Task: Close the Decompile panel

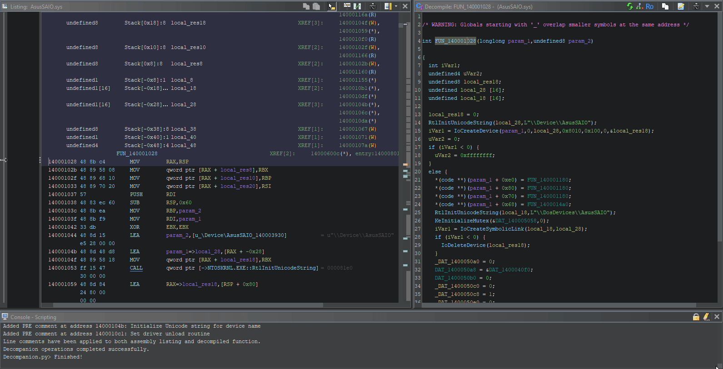Action: pos(717,6)
